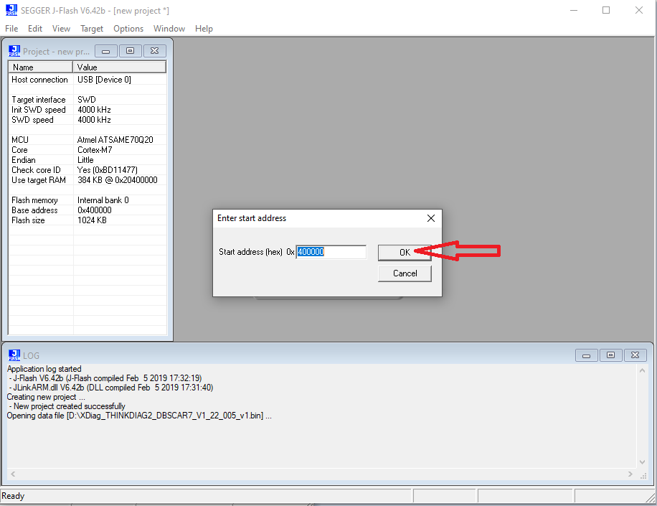The height and width of the screenshot is (506, 657).
Task: Open the Target menu
Action: pyautogui.click(x=92, y=29)
